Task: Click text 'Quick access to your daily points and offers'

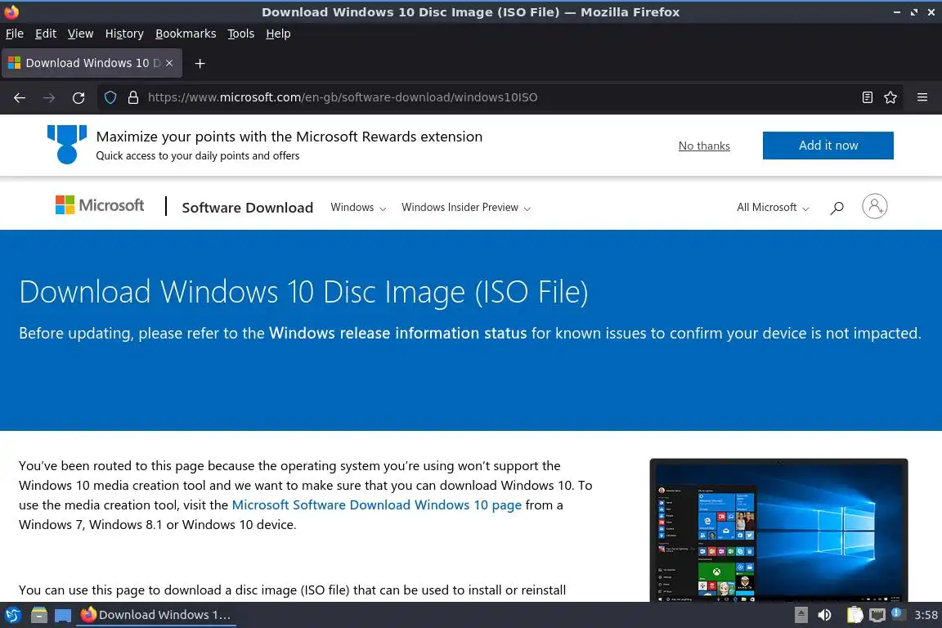Action: click(x=198, y=155)
